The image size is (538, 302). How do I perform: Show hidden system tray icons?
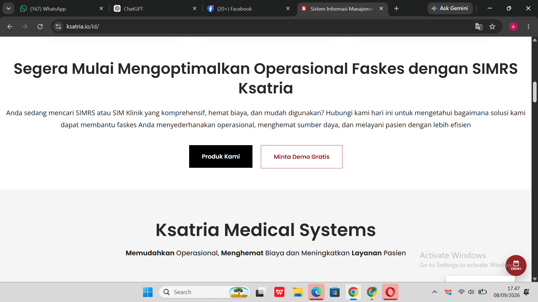point(435,292)
